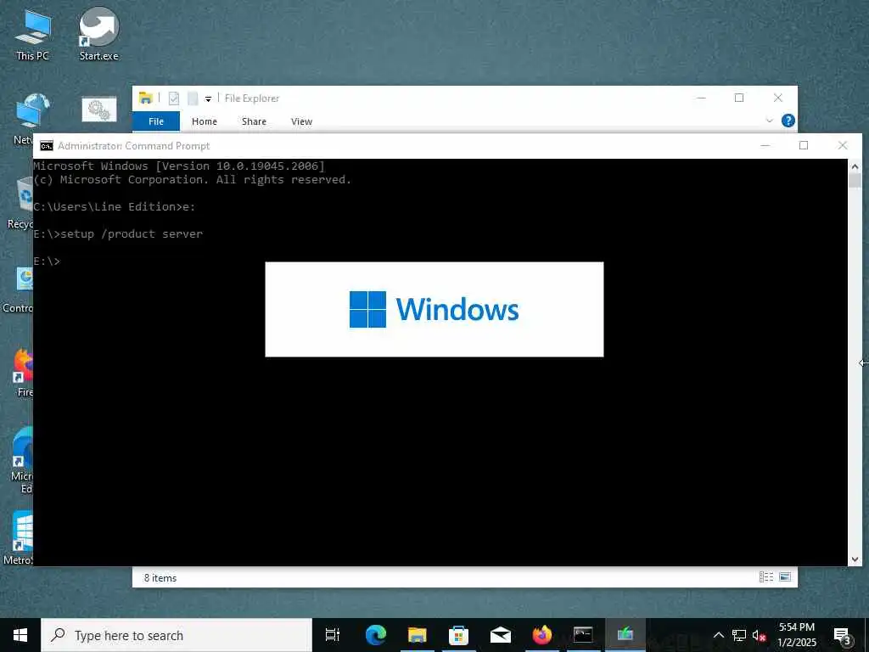Open File Explorer help question mark

pos(788,121)
